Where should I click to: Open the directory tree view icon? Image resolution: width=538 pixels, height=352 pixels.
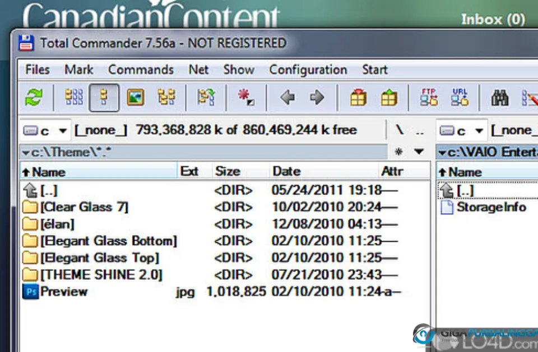click(x=166, y=97)
